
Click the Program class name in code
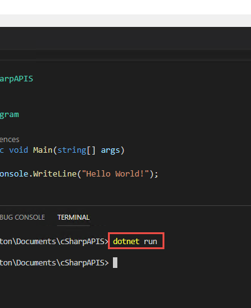coord(9,115)
